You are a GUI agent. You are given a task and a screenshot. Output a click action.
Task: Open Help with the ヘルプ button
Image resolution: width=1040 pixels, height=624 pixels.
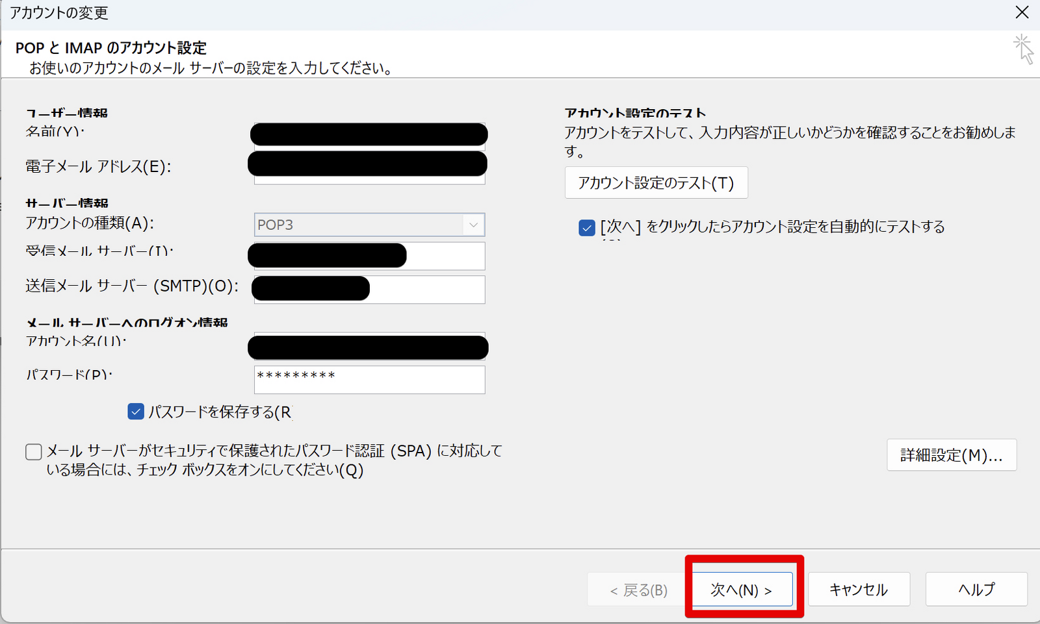(x=976, y=589)
